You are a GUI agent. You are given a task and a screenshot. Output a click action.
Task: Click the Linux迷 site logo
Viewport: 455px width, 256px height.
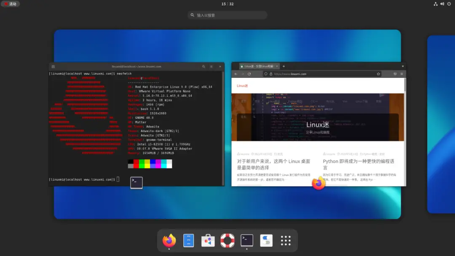(242, 85)
